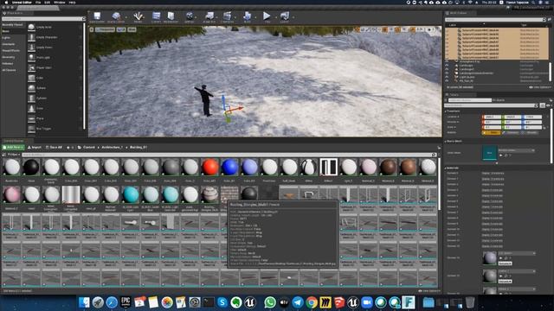Open the Window menu

coord(60,2)
